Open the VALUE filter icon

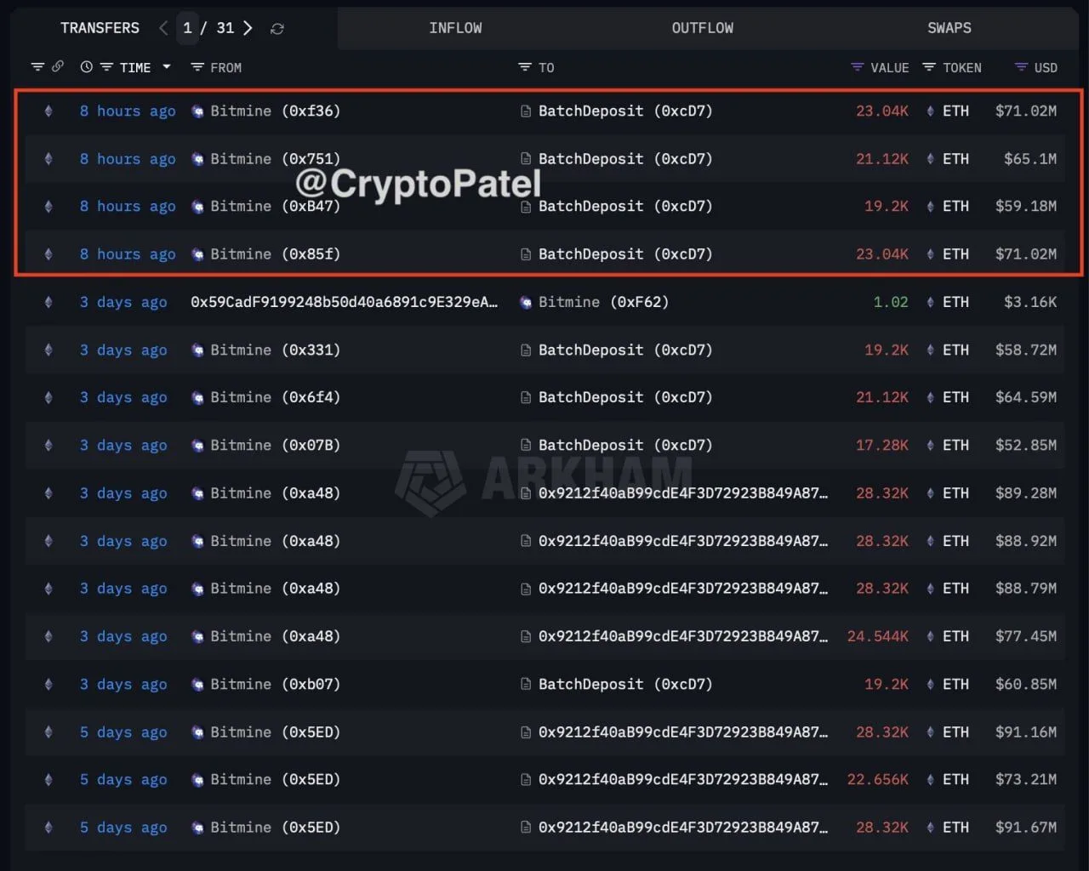(858, 67)
